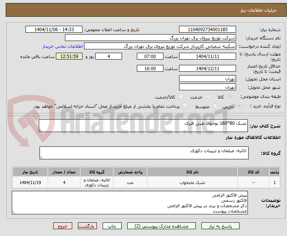Viewport: 287px width, 236px height.
Task: Click the buyer organization name field
Action: coord(151,38)
